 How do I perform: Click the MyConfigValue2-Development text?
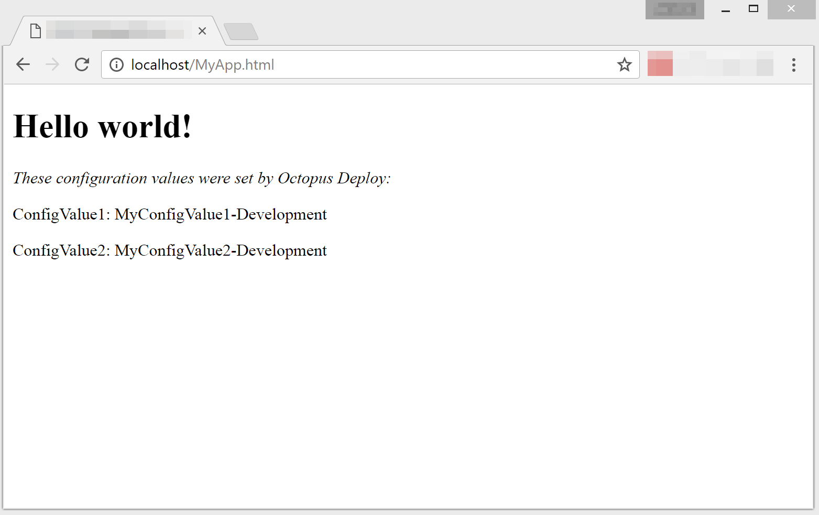pyautogui.click(x=221, y=250)
